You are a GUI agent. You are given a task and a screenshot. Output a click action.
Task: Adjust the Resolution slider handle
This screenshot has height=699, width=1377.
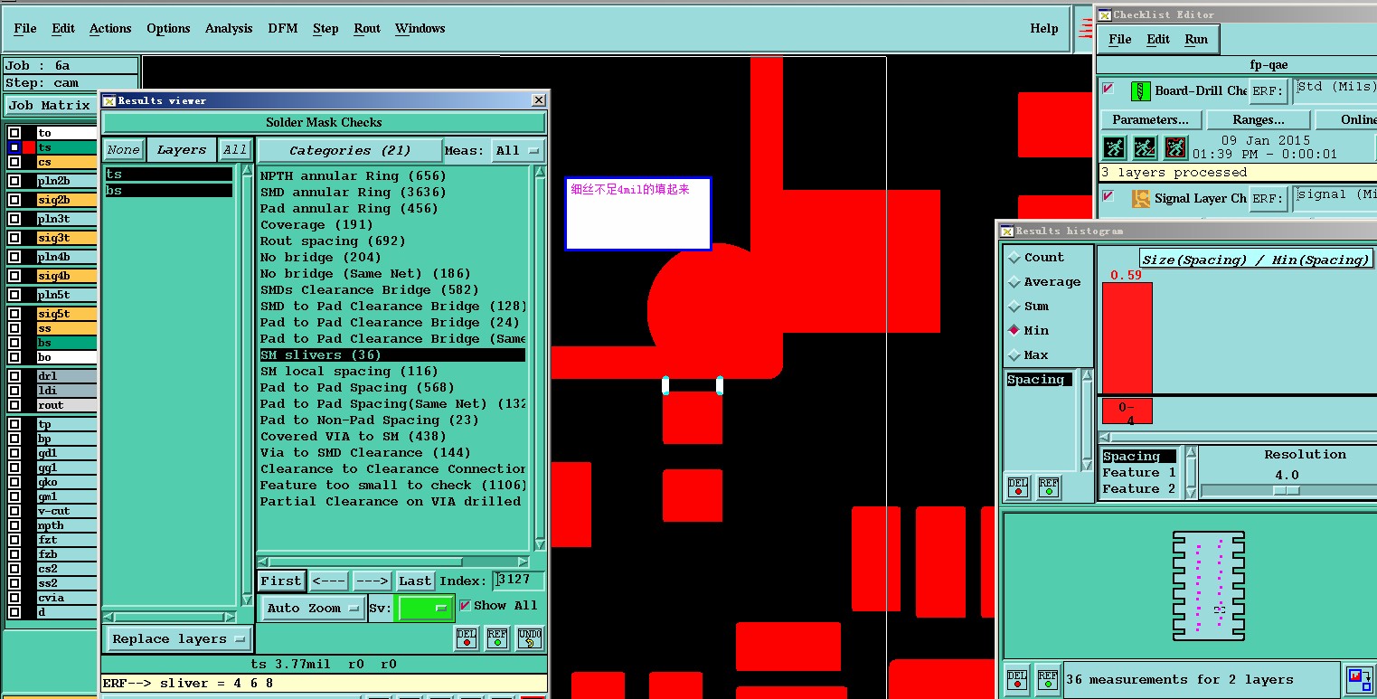(1287, 490)
